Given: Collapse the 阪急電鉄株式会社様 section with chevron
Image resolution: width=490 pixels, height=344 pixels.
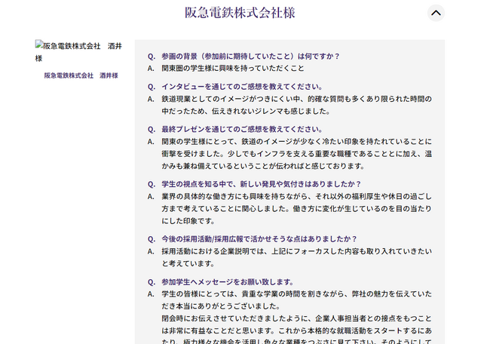Looking at the screenshot, I should tap(436, 13).
